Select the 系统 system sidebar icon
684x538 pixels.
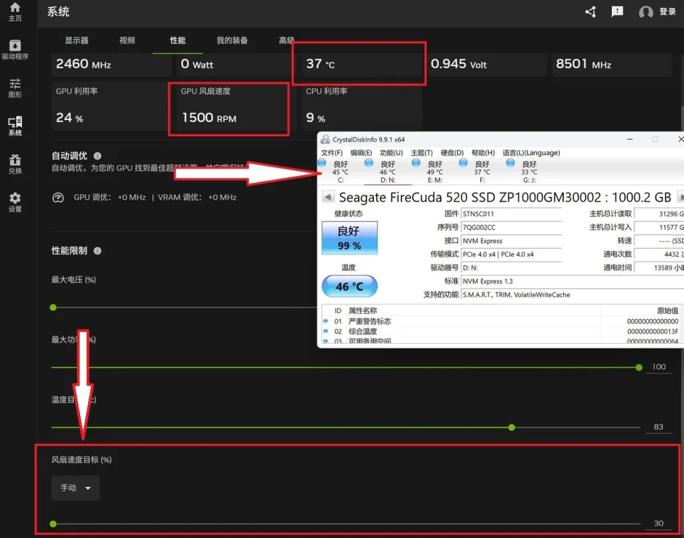(x=15, y=126)
